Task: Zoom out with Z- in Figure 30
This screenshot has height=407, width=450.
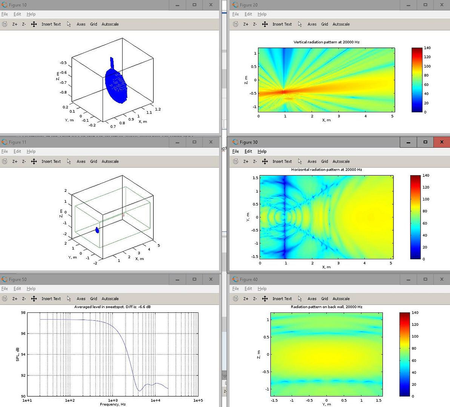Action: pos(255,161)
